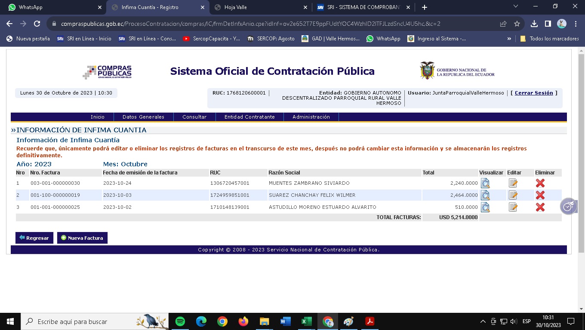This screenshot has height=330, width=585.
Task: Open edit icon for invoice 003-001-000000030
Action: pos(513,183)
